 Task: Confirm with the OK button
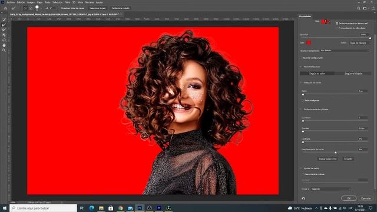[349, 198]
